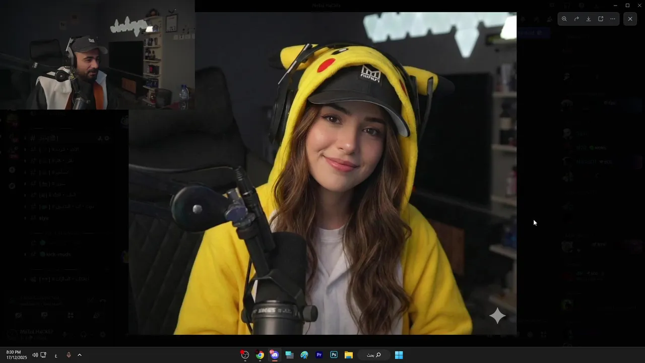The width and height of the screenshot is (645, 363).
Task: Open the clock-faced app left of Chrome
Action: click(245, 355)
